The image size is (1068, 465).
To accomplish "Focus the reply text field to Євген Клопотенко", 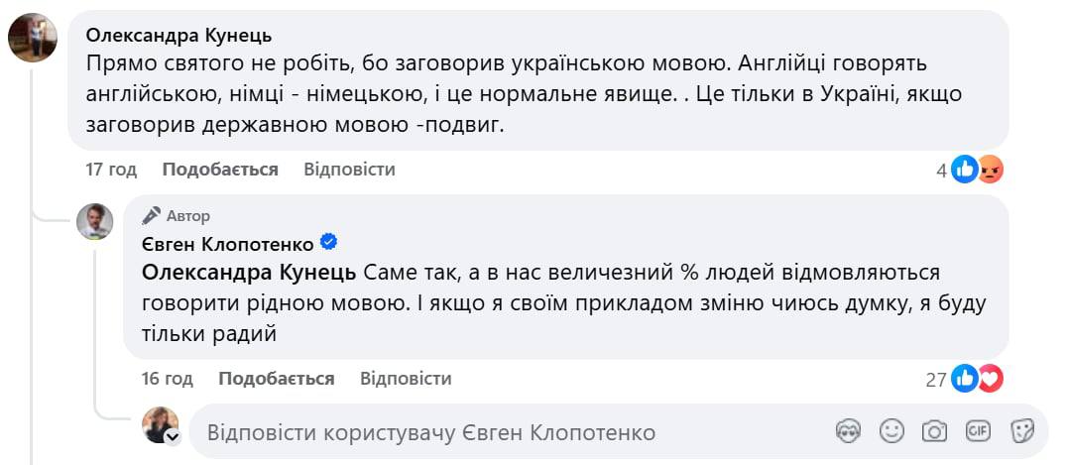I will coord(496,433).
